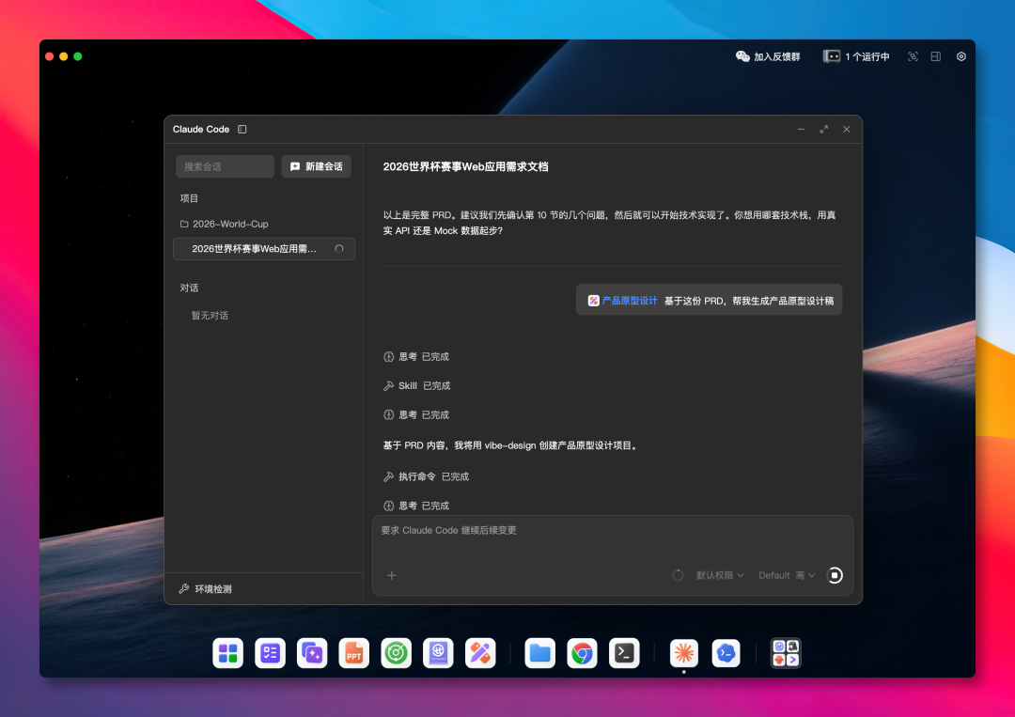Expand the 执行命令 已完成 step
This screenshot has height=717, width=1015.
[426, 476]
